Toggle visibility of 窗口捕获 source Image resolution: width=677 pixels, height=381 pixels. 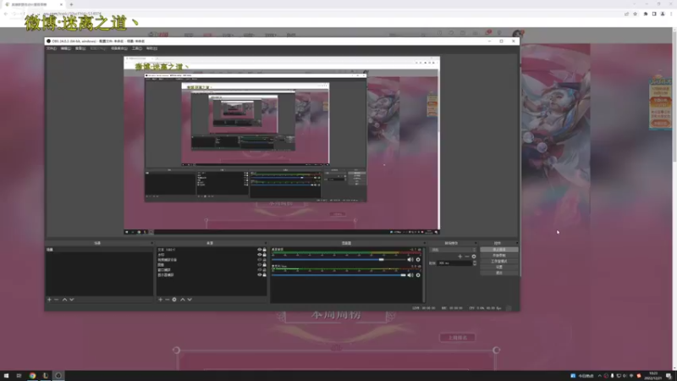click(260, 270)
